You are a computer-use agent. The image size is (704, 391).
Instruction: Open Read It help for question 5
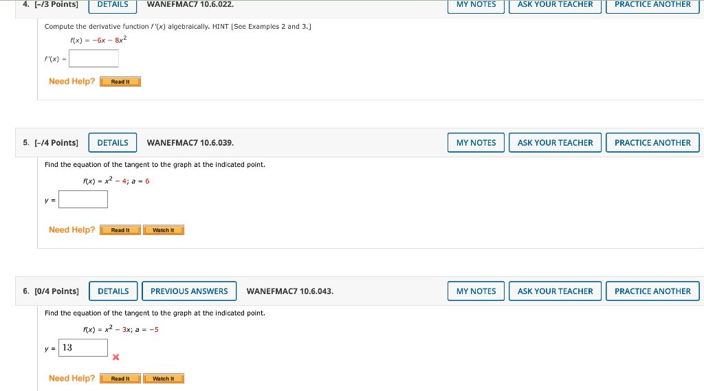tap(120, 230)
